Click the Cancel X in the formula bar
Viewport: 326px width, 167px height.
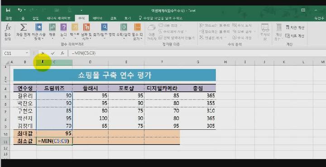click(x=43, y=53)
